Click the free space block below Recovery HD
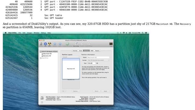195x110 pixels. pos(71,84)
